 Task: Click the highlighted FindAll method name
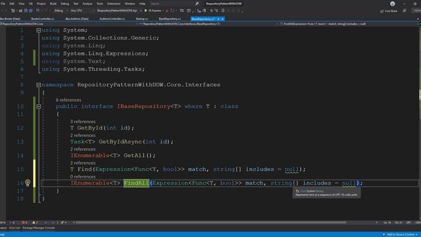pos(136,183)
